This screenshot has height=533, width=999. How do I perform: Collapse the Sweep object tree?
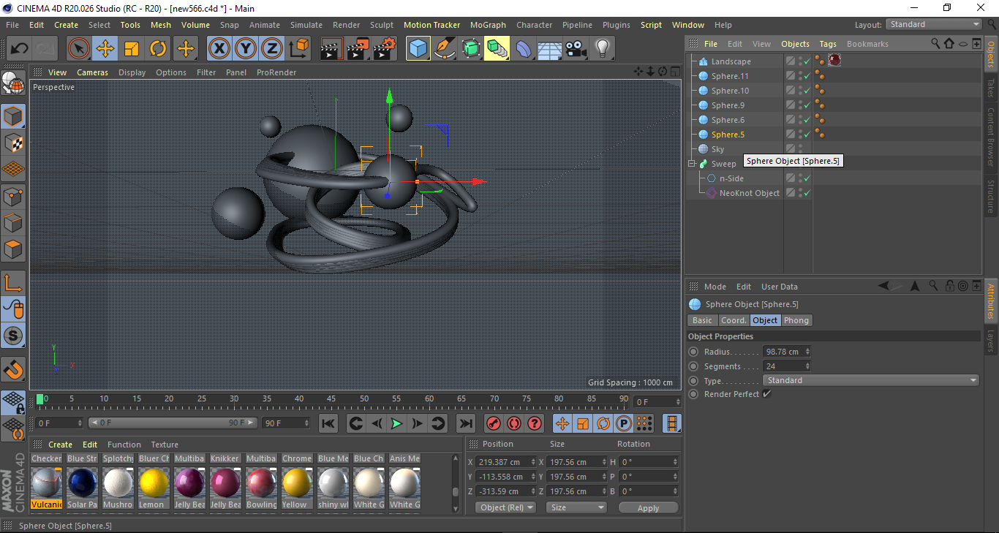click(x=692, y=164)
